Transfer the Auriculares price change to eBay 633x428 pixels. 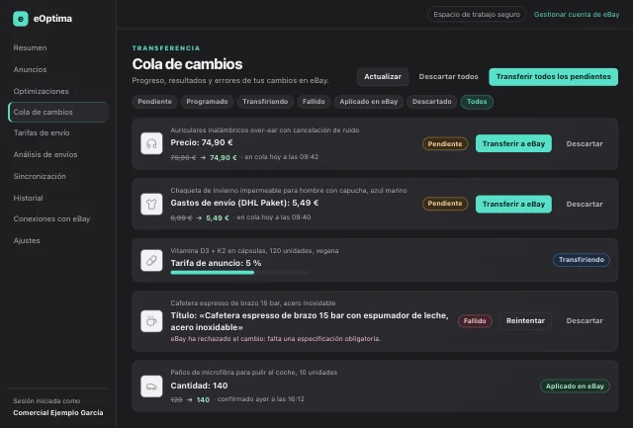pyautogui.click(x=513, y=143)
